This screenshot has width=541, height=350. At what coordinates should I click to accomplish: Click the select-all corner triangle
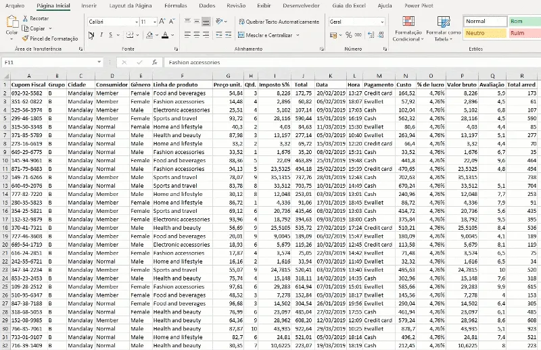tap(6, 76)
